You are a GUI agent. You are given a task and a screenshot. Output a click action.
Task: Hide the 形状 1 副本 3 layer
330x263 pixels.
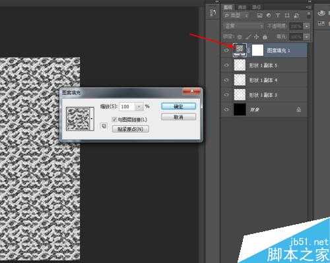click(226, 95)
